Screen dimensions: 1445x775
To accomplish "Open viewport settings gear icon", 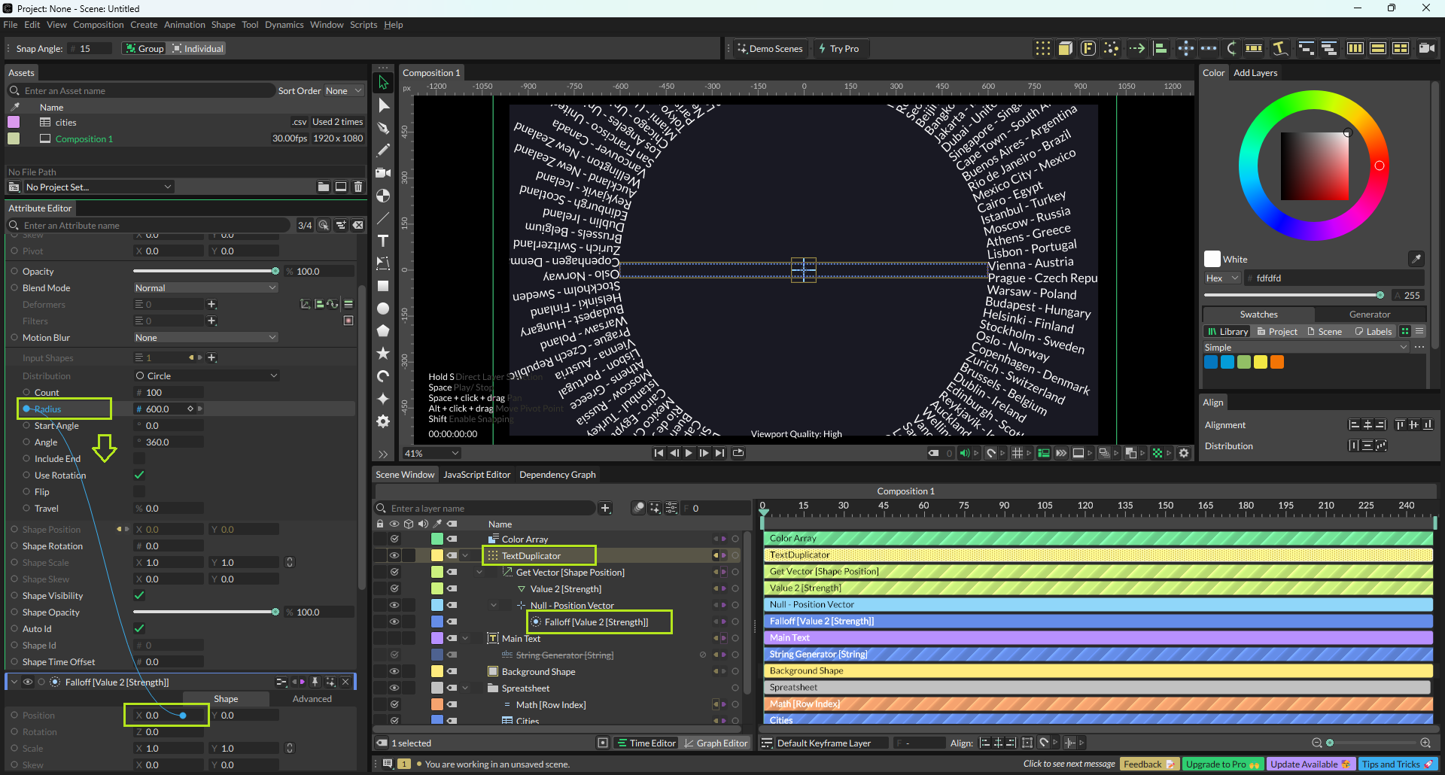I will [x=1184, y=453].
